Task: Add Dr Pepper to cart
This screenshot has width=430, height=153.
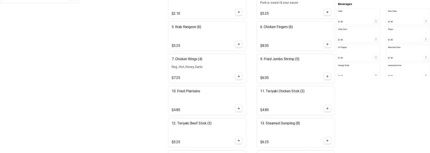Action: point(376,57)
